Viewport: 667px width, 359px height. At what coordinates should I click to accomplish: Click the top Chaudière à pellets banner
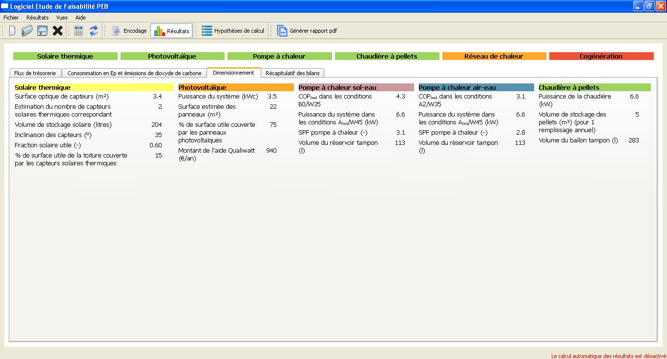pyautogui.click(x=387, y=56)
